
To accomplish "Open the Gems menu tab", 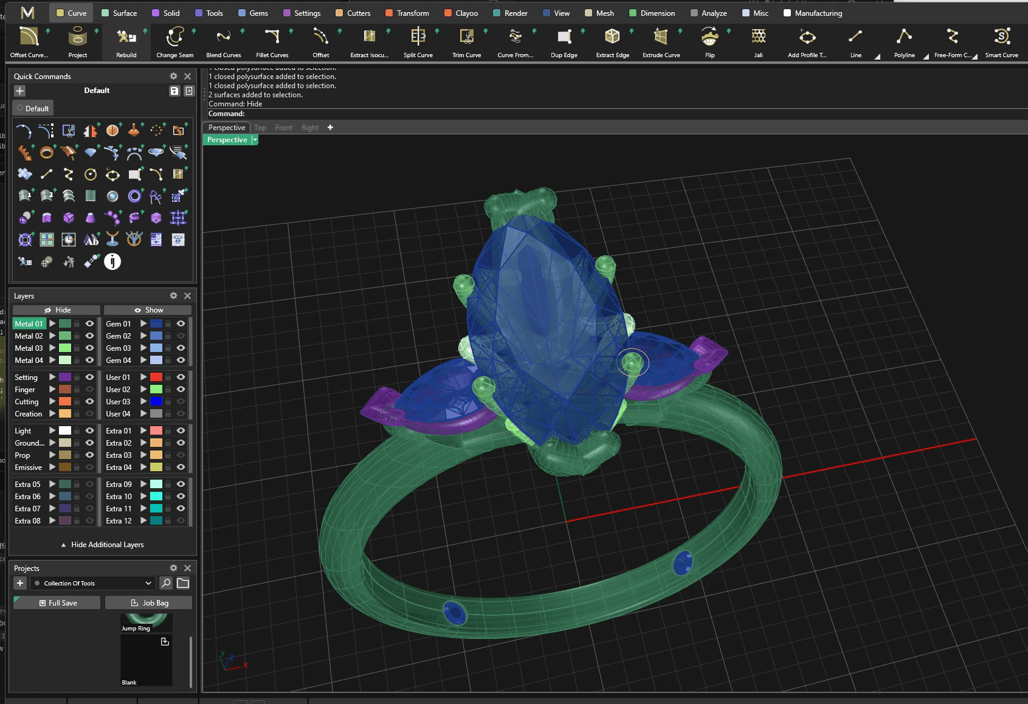I will [x=253, y=13].
